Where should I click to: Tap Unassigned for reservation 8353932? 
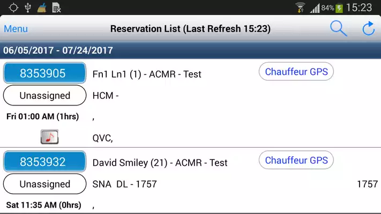tap(44, 184)
